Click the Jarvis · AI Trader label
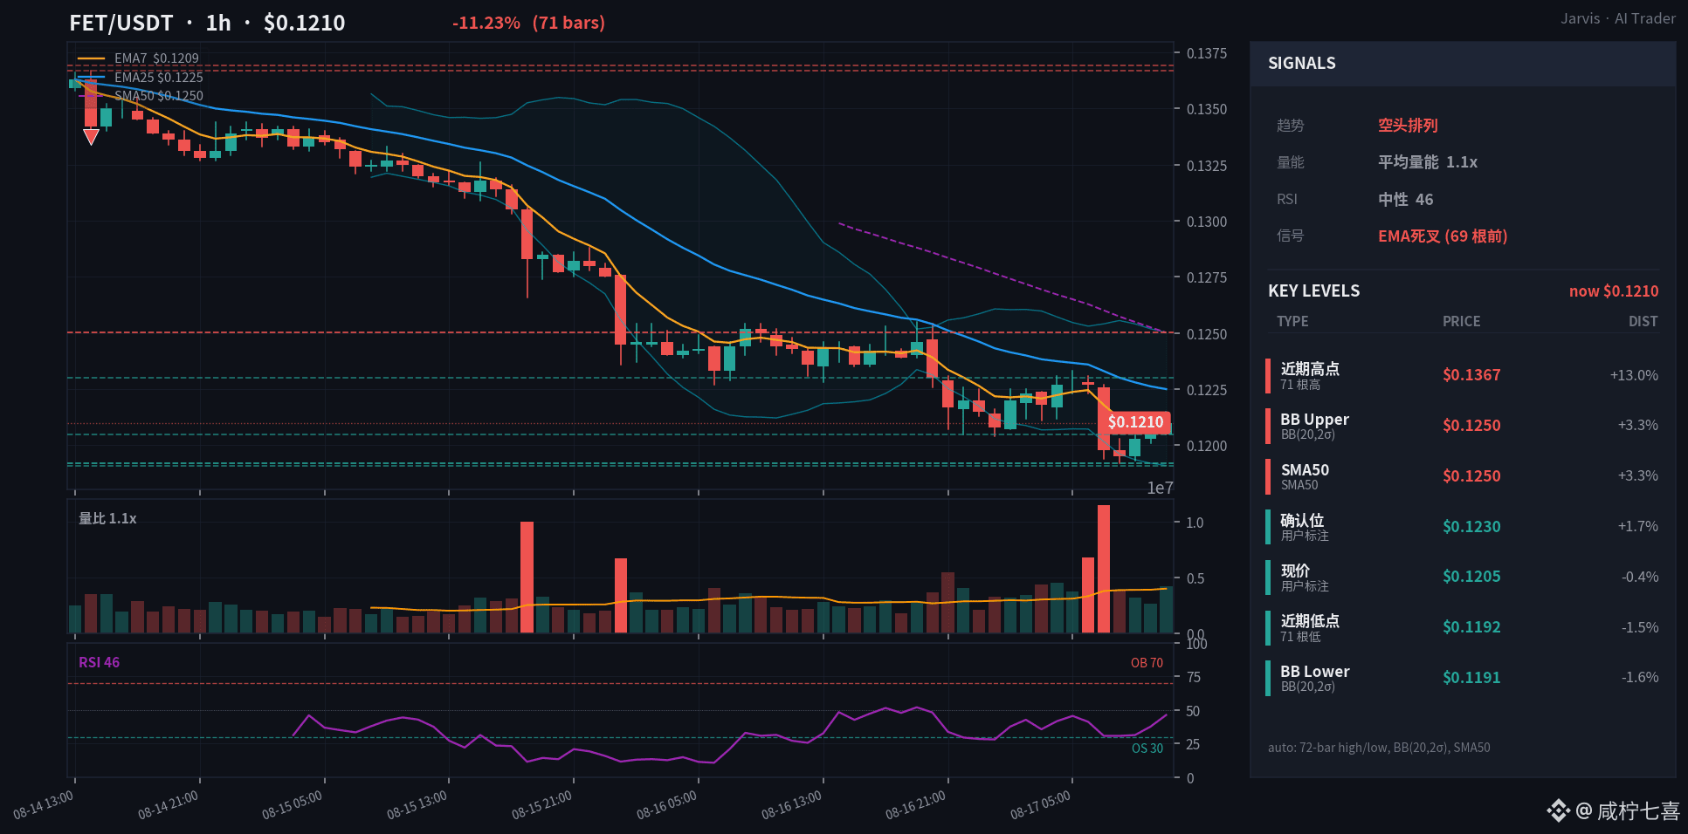 click(x=1618, y=18)
